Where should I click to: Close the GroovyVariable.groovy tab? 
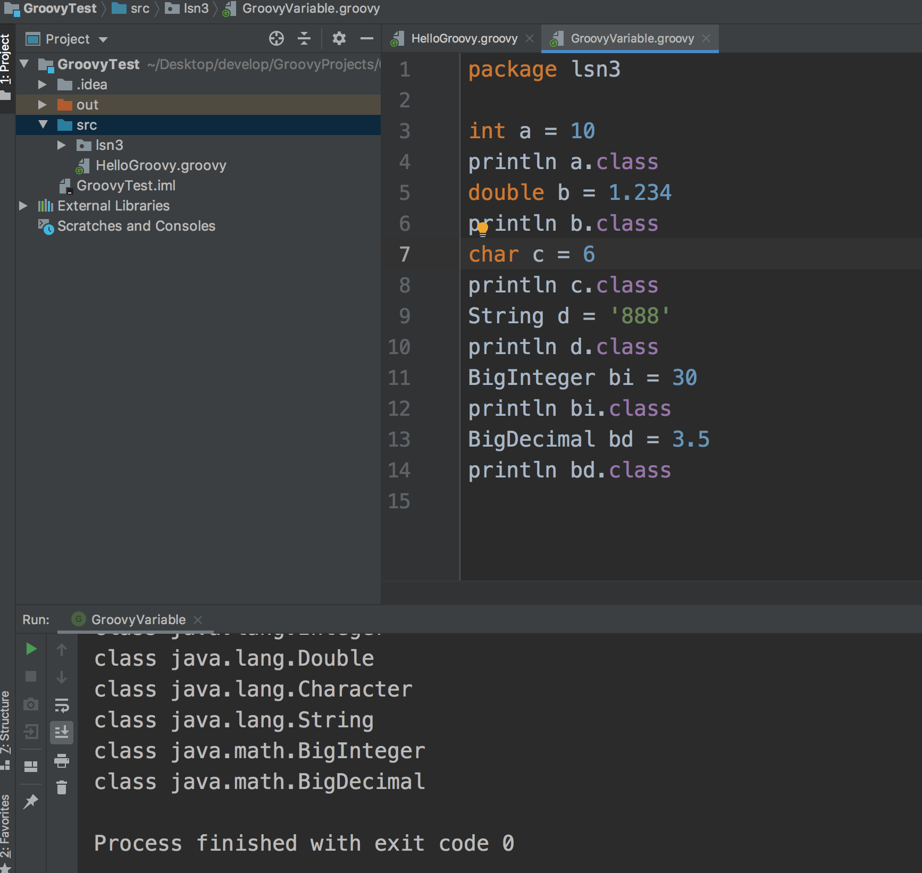706,38
